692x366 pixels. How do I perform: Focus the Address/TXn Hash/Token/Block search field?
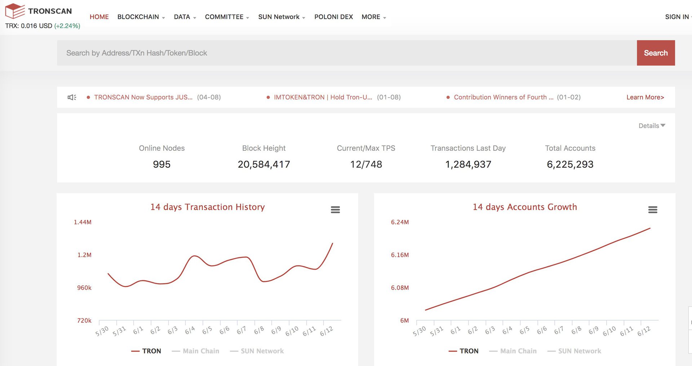click(x=347, y=53)
